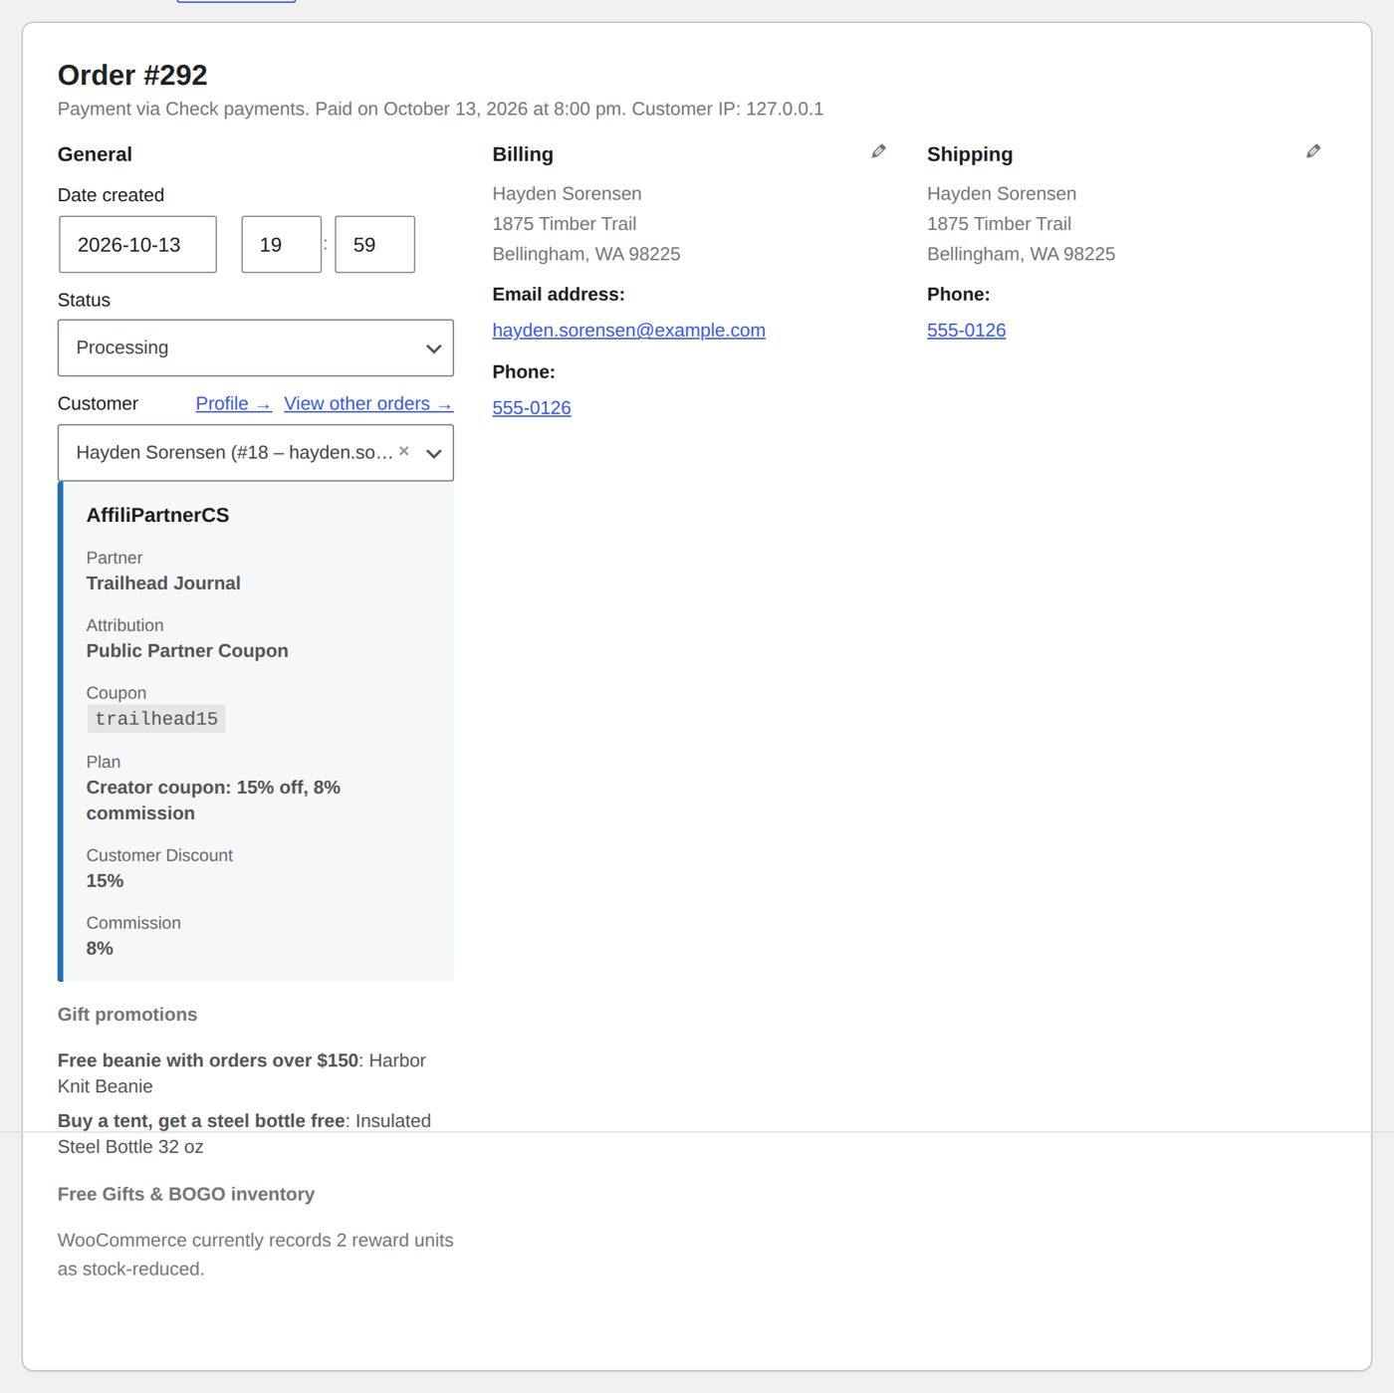Select Public Partner Coupon attribution value

(187, 651)
